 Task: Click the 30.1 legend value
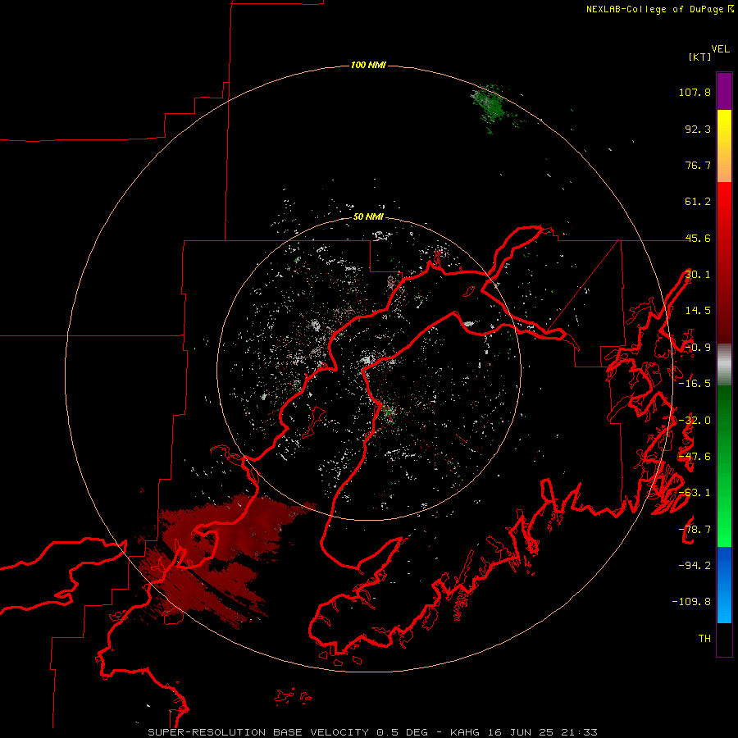pos(698,275)
